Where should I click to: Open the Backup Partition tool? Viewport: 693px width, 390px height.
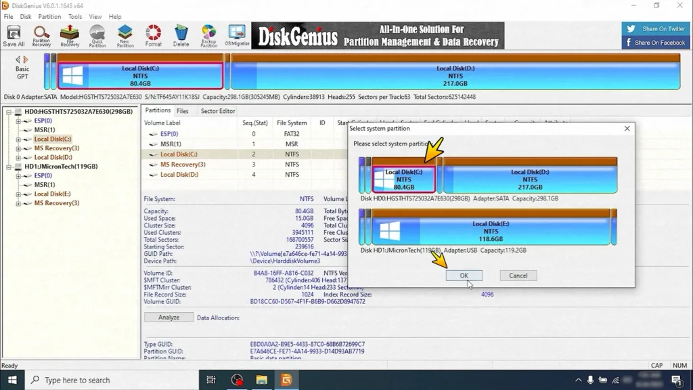209,36
